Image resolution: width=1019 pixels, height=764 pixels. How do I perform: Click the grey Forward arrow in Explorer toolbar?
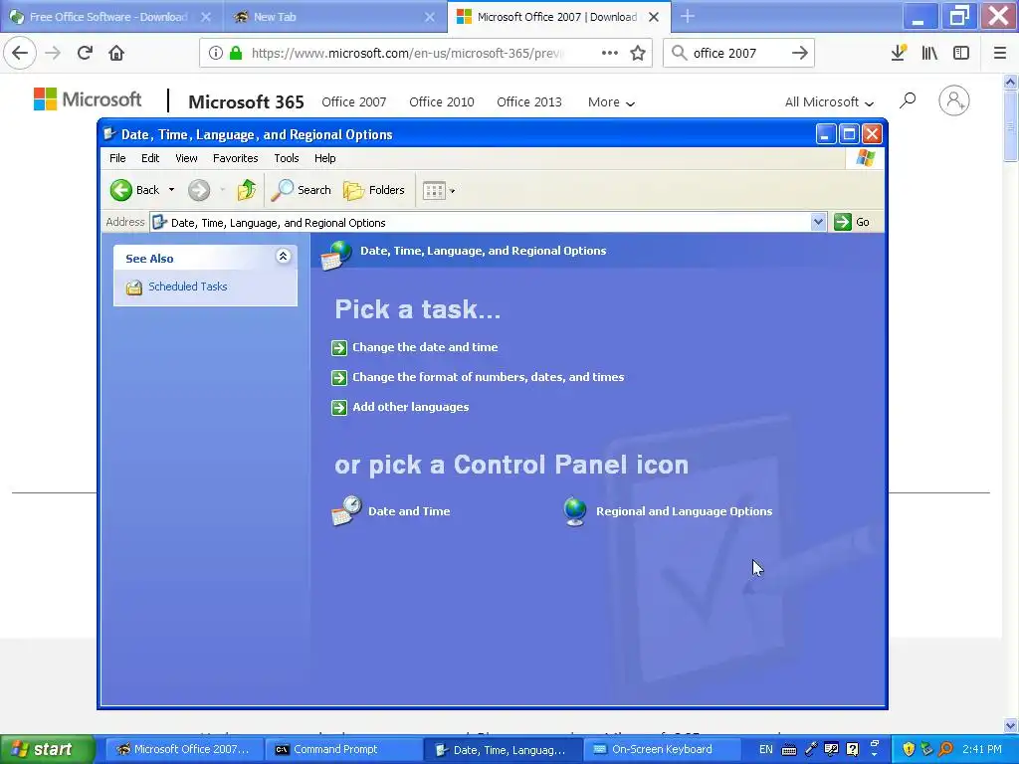[199, 190]
